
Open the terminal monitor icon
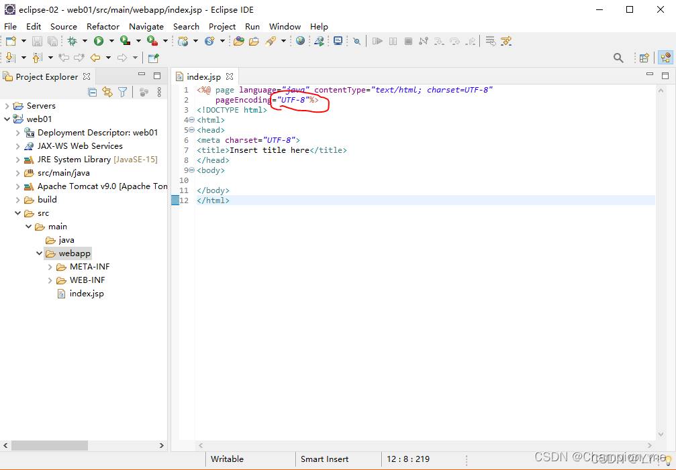click(x=338, y=41)
